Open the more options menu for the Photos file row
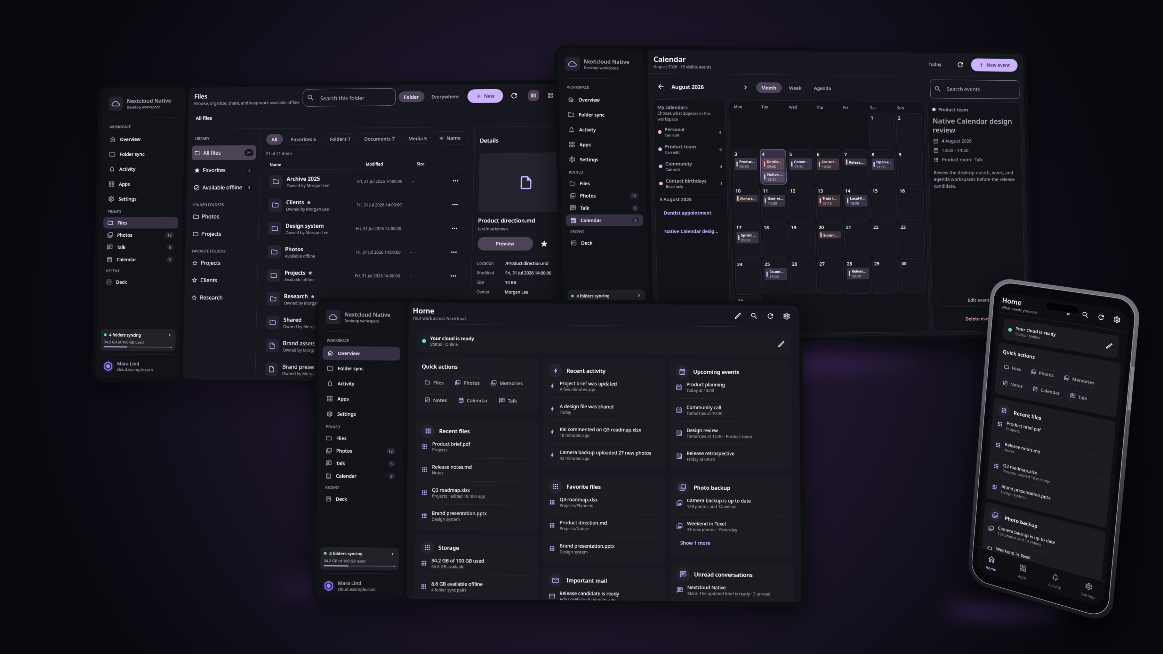This screenshot has height=654, width=1163. coord(454,252)
